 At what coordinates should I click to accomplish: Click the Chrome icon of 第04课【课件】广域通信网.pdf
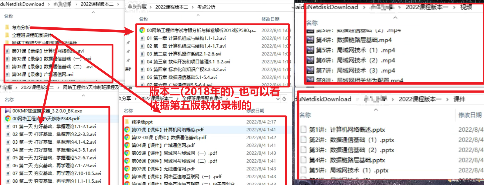[127, 145]
